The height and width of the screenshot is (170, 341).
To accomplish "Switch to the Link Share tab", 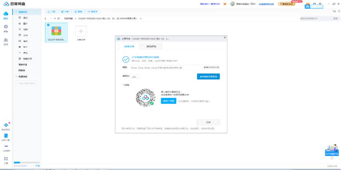I will (x=129, y=46).
